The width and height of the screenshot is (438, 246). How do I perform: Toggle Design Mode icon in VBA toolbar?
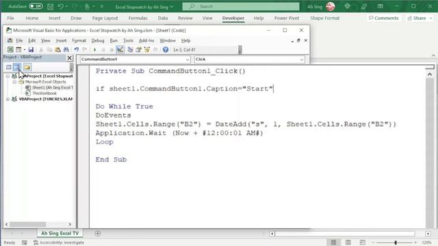tap(120, 50)
